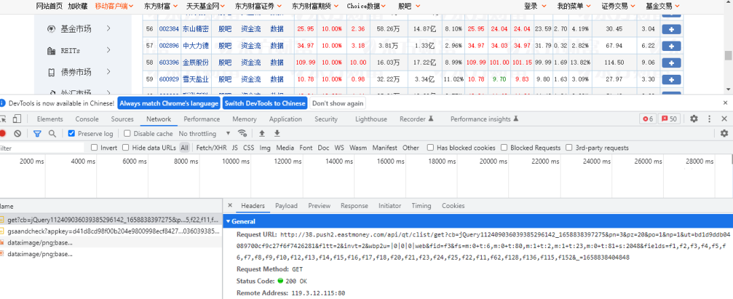
Task: Click the 债券市场 sidebar icon
Action: 51,72
